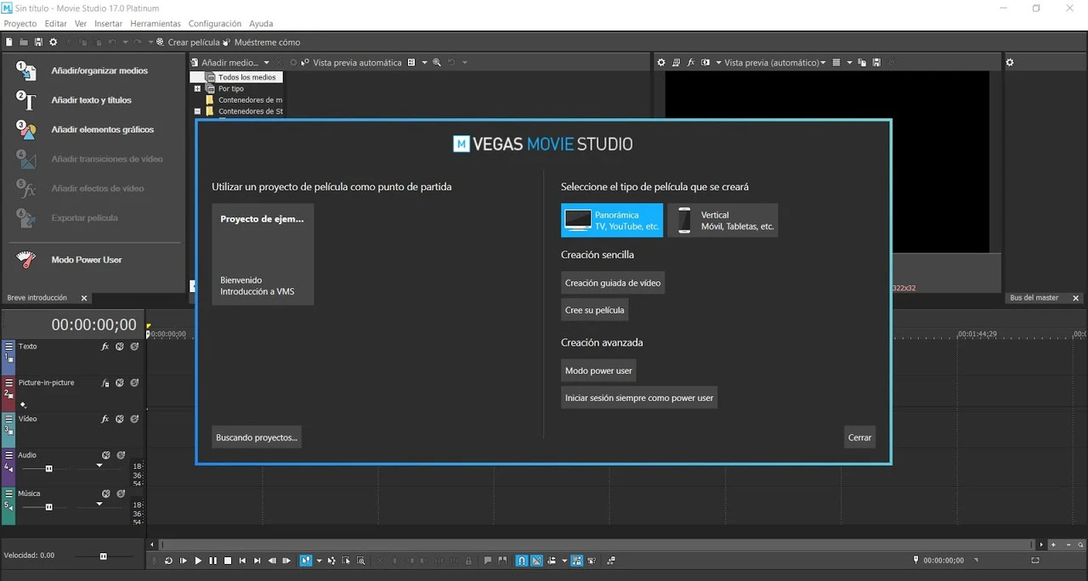Expand the Añadir medios dropdown arrow
Screen dimensions: 1088x581
pos(266,63)
